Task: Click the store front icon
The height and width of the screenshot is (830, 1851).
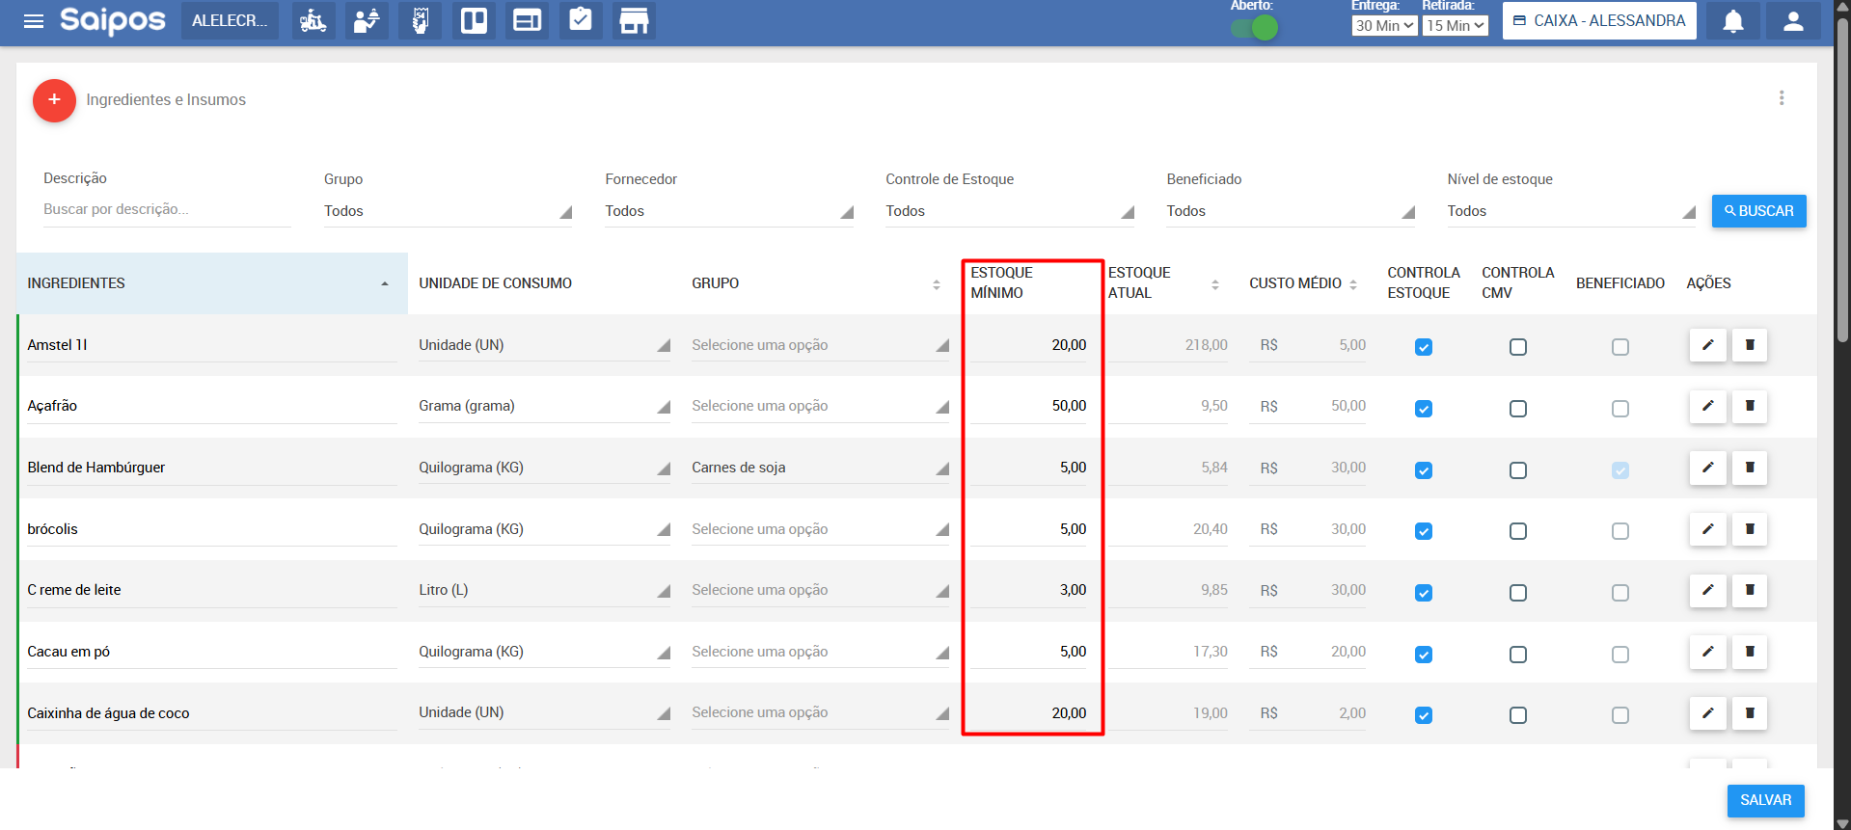Action: point(634,21)
